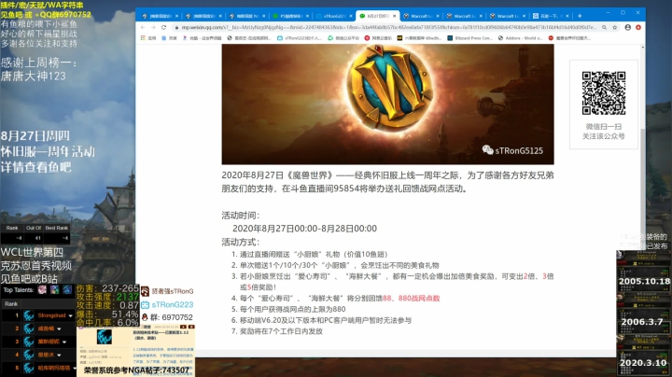Image resolution: width=672 pixels, height=377 pixels.
Task: Expand the rank 3 player dropdown arrow
Action: tap(63, 342)
